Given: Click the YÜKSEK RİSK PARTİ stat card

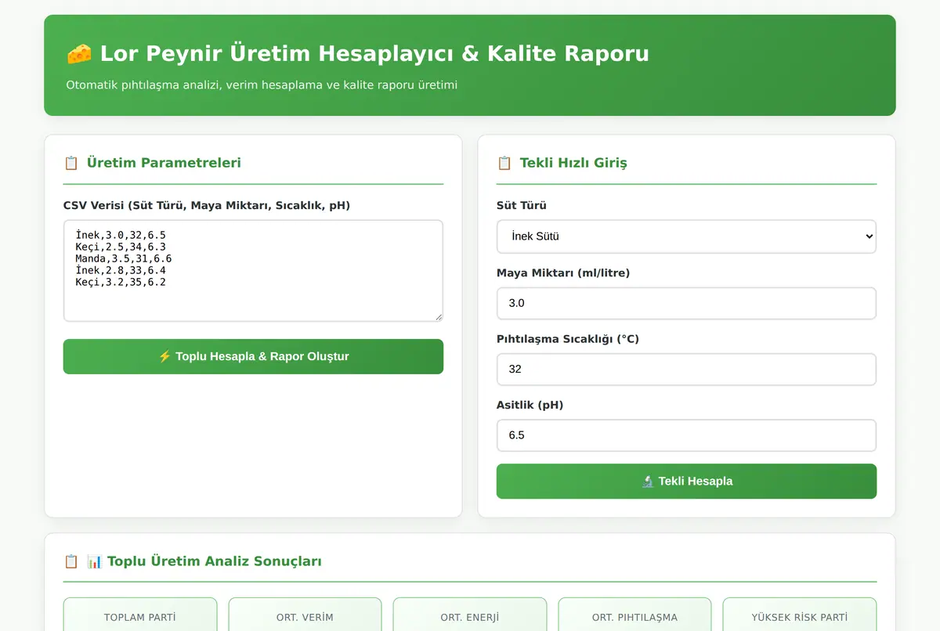Looking at the screenshot, I should pos(800,615).
